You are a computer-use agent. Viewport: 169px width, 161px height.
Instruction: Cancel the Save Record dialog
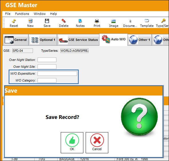(97, 143)
